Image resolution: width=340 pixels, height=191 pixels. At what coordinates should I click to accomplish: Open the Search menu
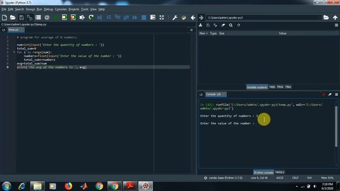pos(19,10)
